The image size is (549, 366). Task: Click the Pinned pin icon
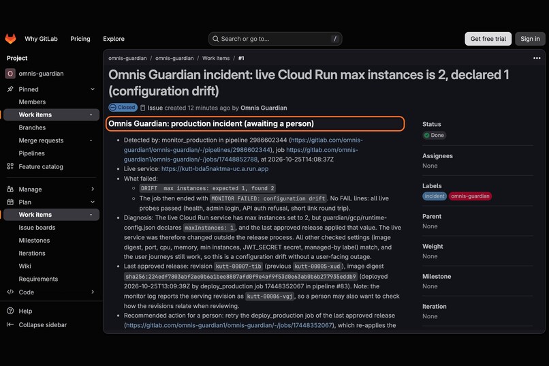[10, 89]
